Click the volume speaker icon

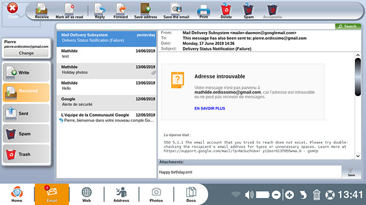tap(249, 195)
